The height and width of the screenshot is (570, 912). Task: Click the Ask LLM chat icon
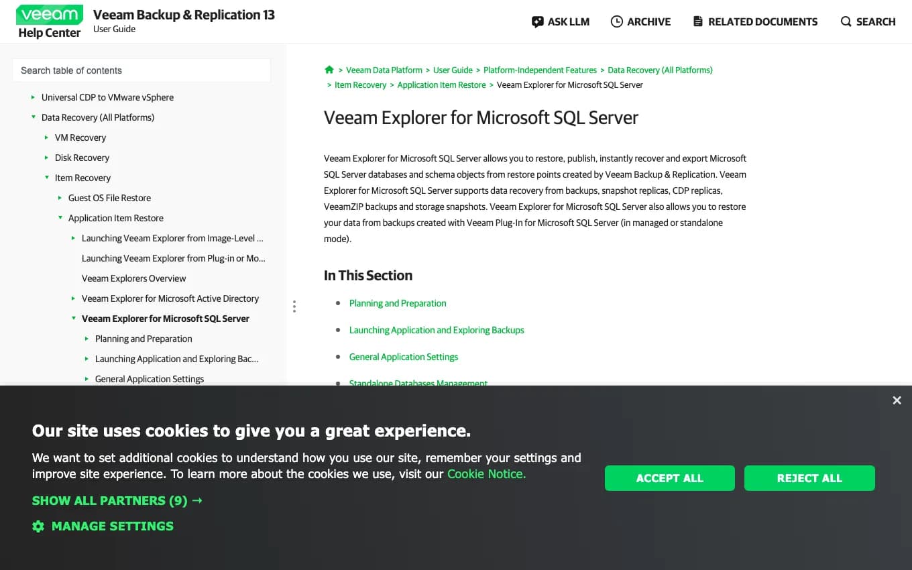(x=537, y=21)
